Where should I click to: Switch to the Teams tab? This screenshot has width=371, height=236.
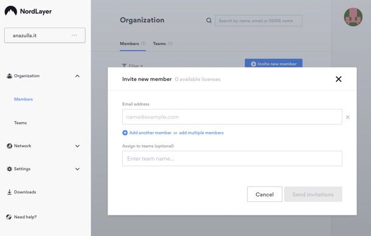pyautogui.click(x=162, y=44)
